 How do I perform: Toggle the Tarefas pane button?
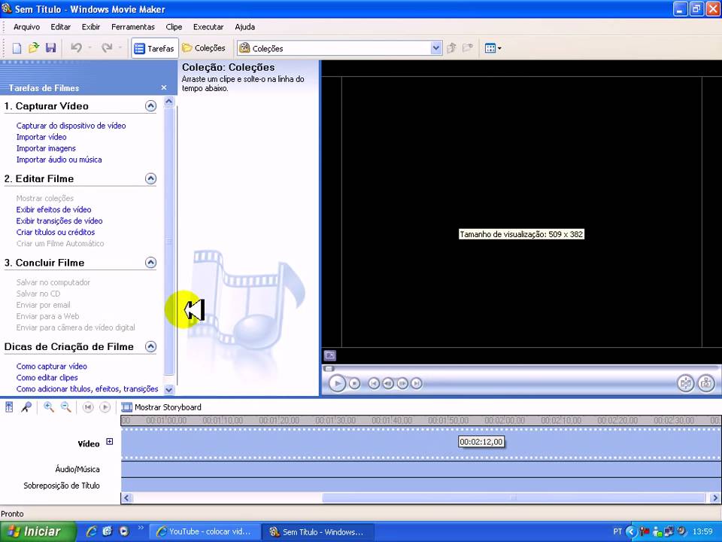[x=154, y=48]
